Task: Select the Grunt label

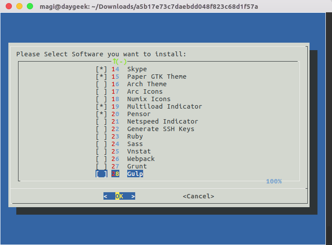Action: coord(137,167)
